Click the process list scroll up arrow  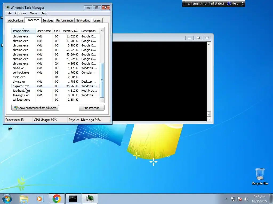tap(102, 30)
